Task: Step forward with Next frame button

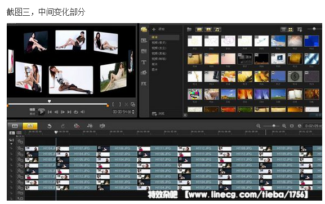Action: click(x=63, y=112)
